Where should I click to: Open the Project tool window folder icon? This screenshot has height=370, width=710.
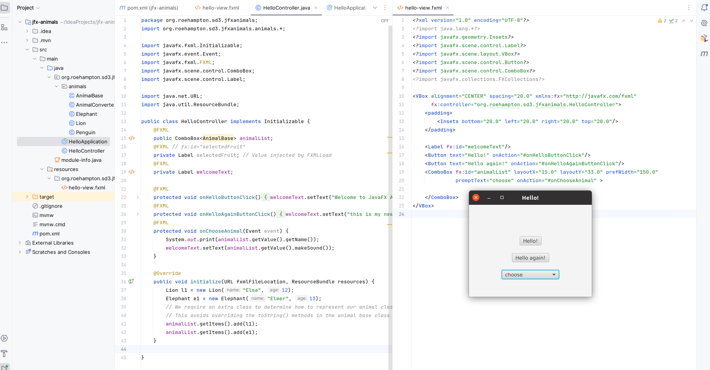pos(5,8)
